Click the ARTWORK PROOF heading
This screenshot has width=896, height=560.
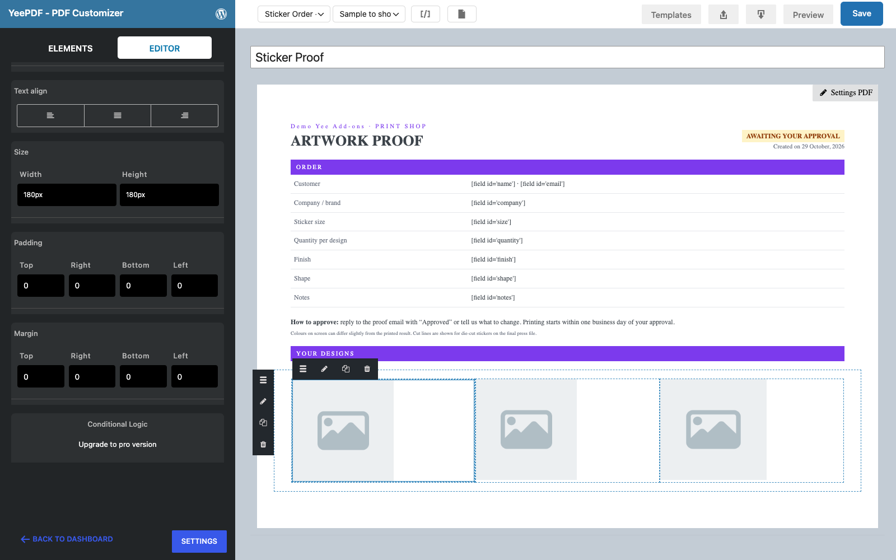point(357,141)
